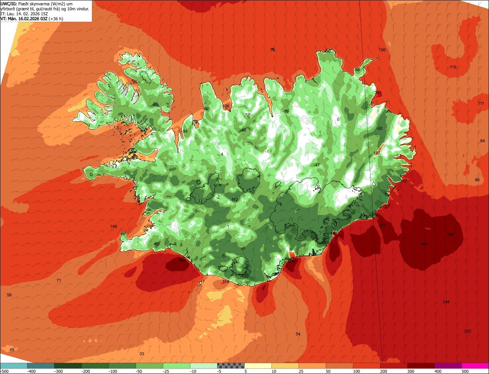Click the -25 to -10 light green swatch
This screenshot has height=374, width=489.
pos(176,366)
